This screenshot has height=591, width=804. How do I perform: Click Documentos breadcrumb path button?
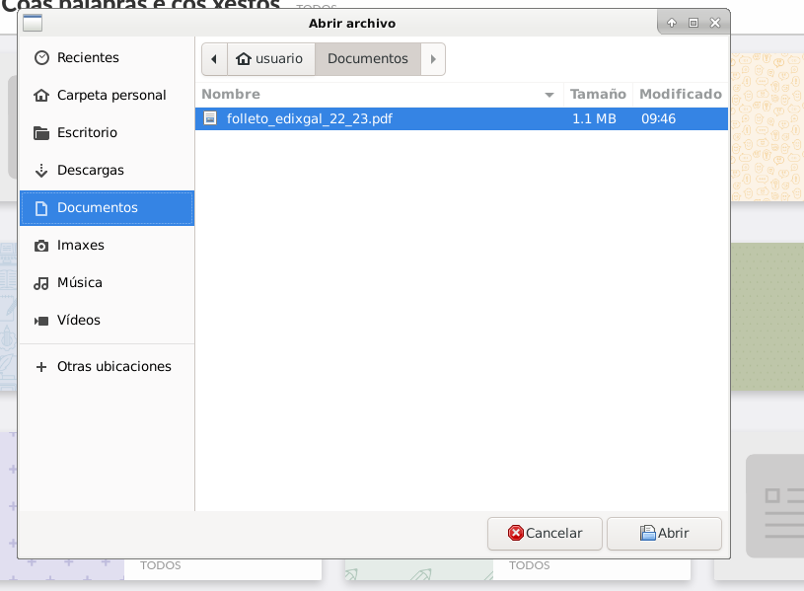[x=367, y=59]
